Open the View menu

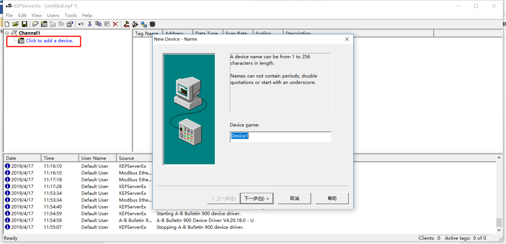tap(37, 15)
